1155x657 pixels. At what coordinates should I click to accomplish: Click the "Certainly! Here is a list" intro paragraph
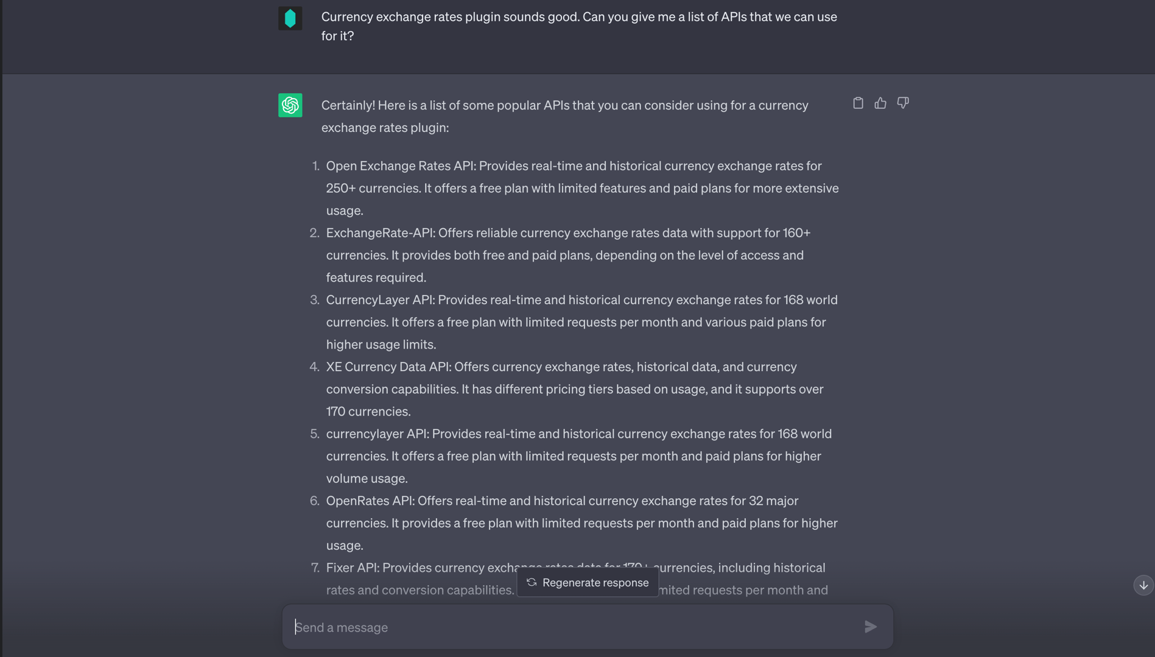click(x=564, y=116)
